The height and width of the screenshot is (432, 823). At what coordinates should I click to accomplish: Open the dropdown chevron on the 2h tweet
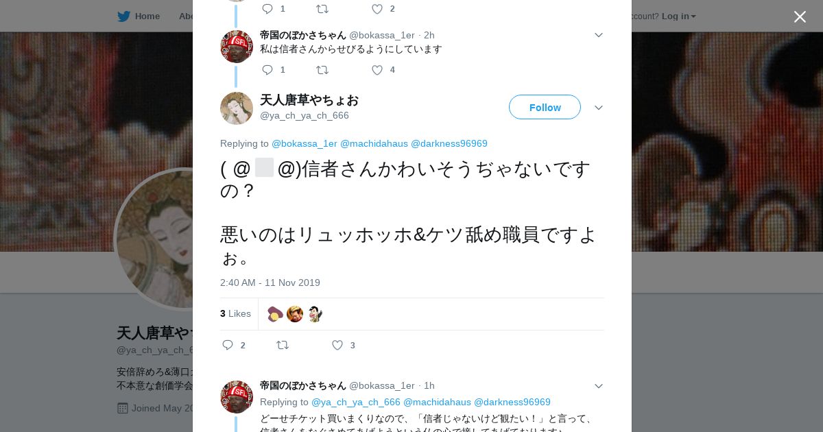point(599,35)
